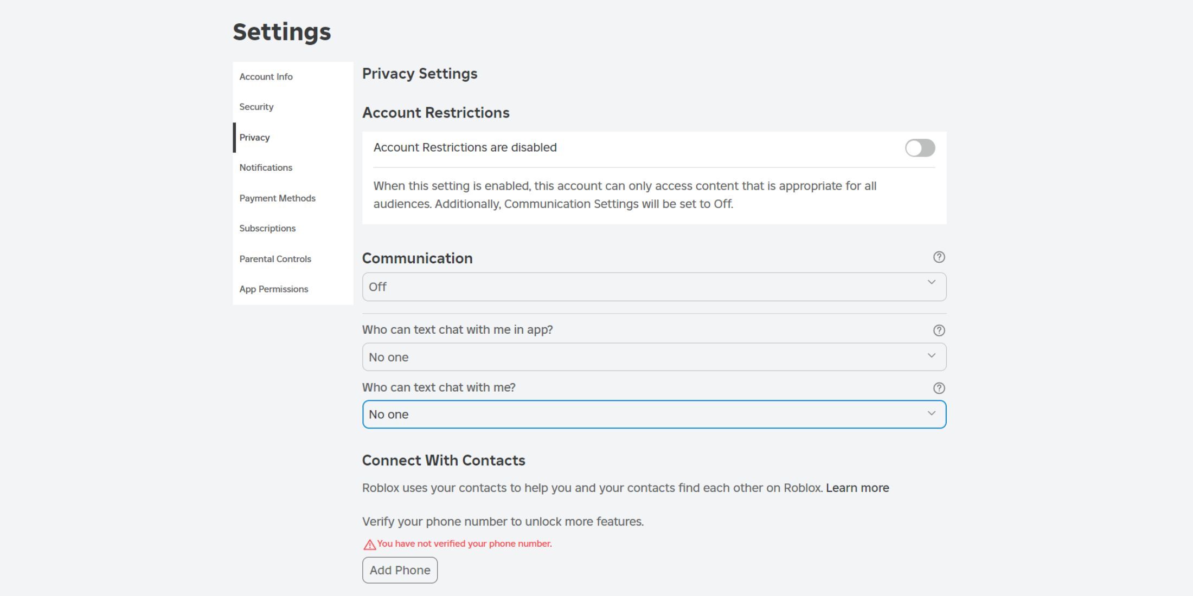Click the Privacy label in the sidebar
Viewport: 1193px width, 596px height.
click(x=255, y=137)
